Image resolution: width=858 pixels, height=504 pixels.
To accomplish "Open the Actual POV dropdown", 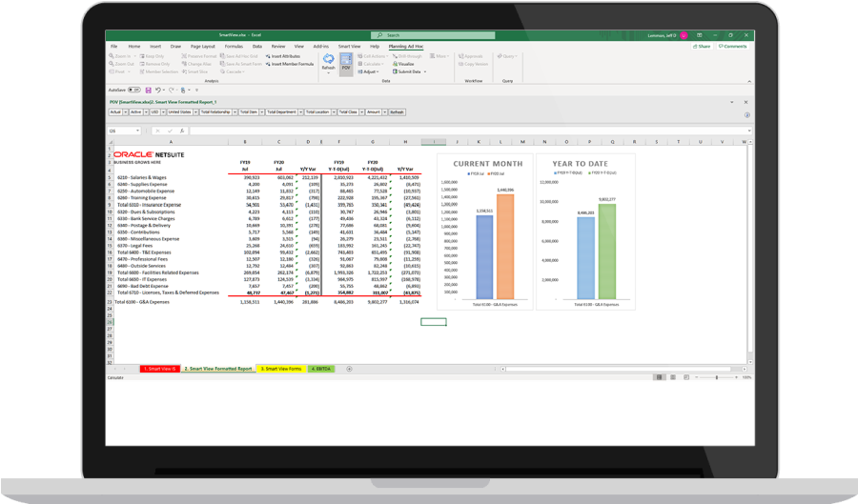I will point(125,112).
